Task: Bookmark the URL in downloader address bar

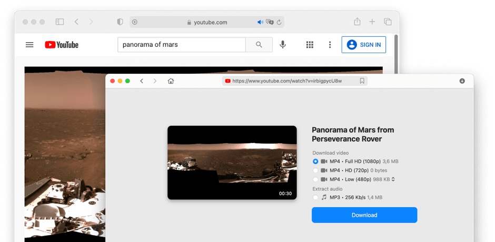Action: 362,81
